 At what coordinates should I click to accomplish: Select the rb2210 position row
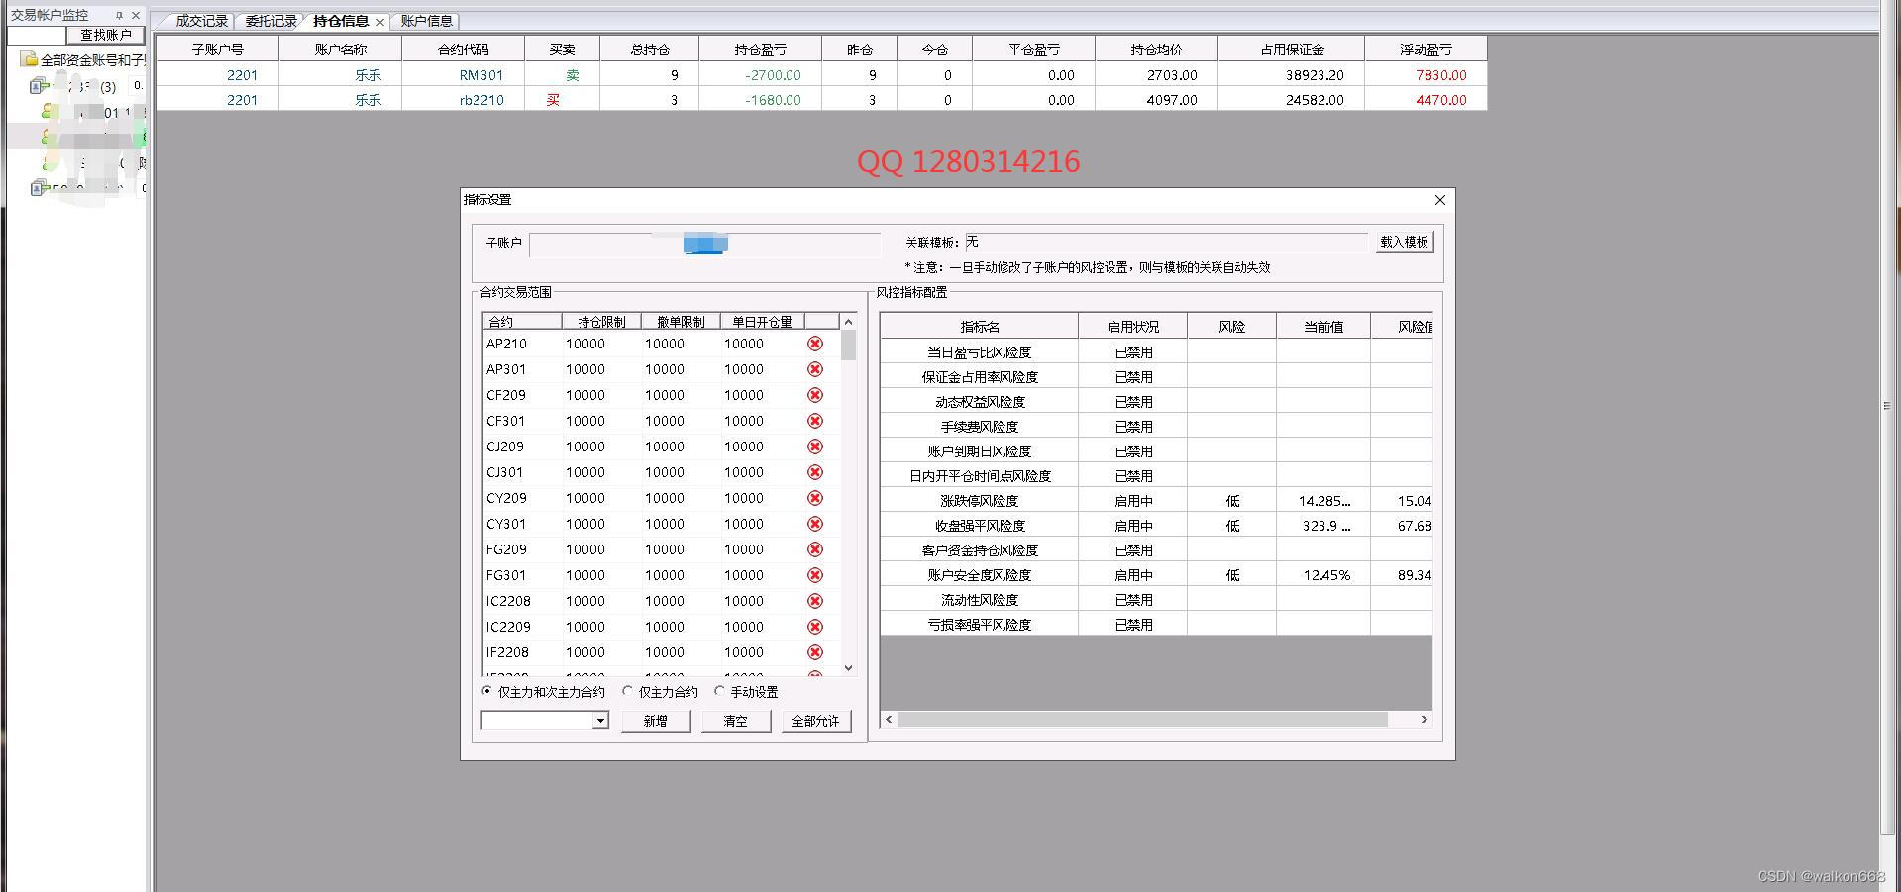point(822,99)
